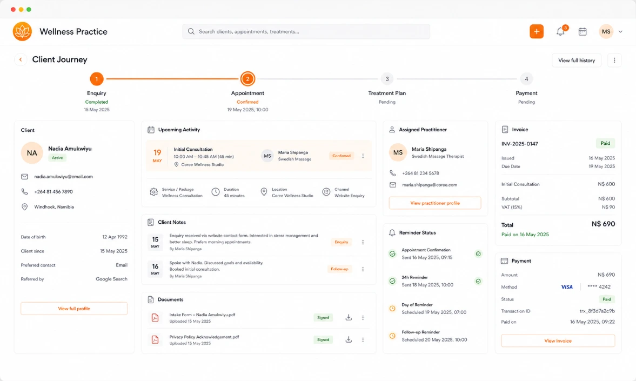The image size is (636, 381).
Task: Click View full history button
Action: tap(577, 60)
